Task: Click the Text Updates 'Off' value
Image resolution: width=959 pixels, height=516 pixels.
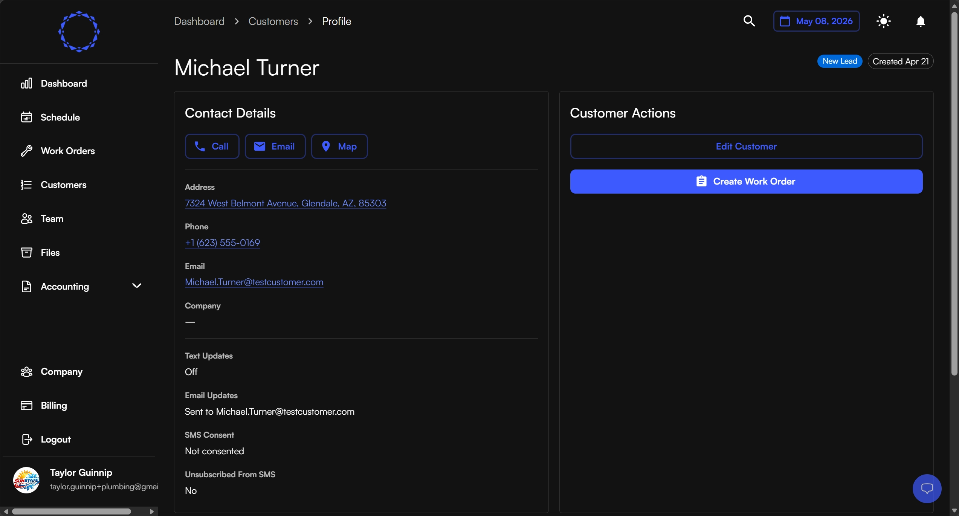Action: pos(191,372)
